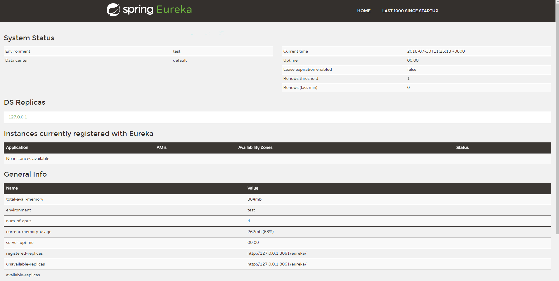Select the General Info heading
The image size is (559, 281).
pos(25,174)
